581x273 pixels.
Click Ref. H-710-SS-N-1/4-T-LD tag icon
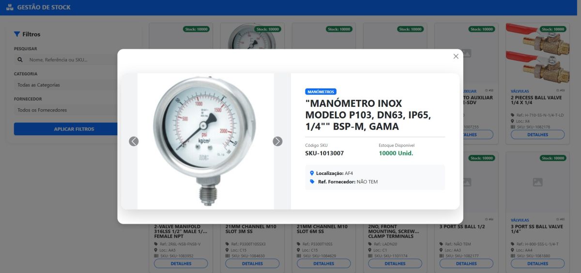coord(512,115)
